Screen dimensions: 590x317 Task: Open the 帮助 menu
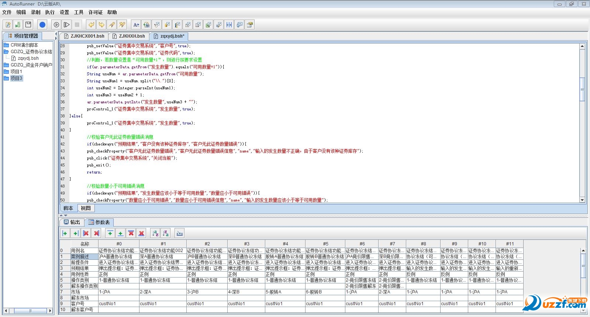click(x=112, y=12)
